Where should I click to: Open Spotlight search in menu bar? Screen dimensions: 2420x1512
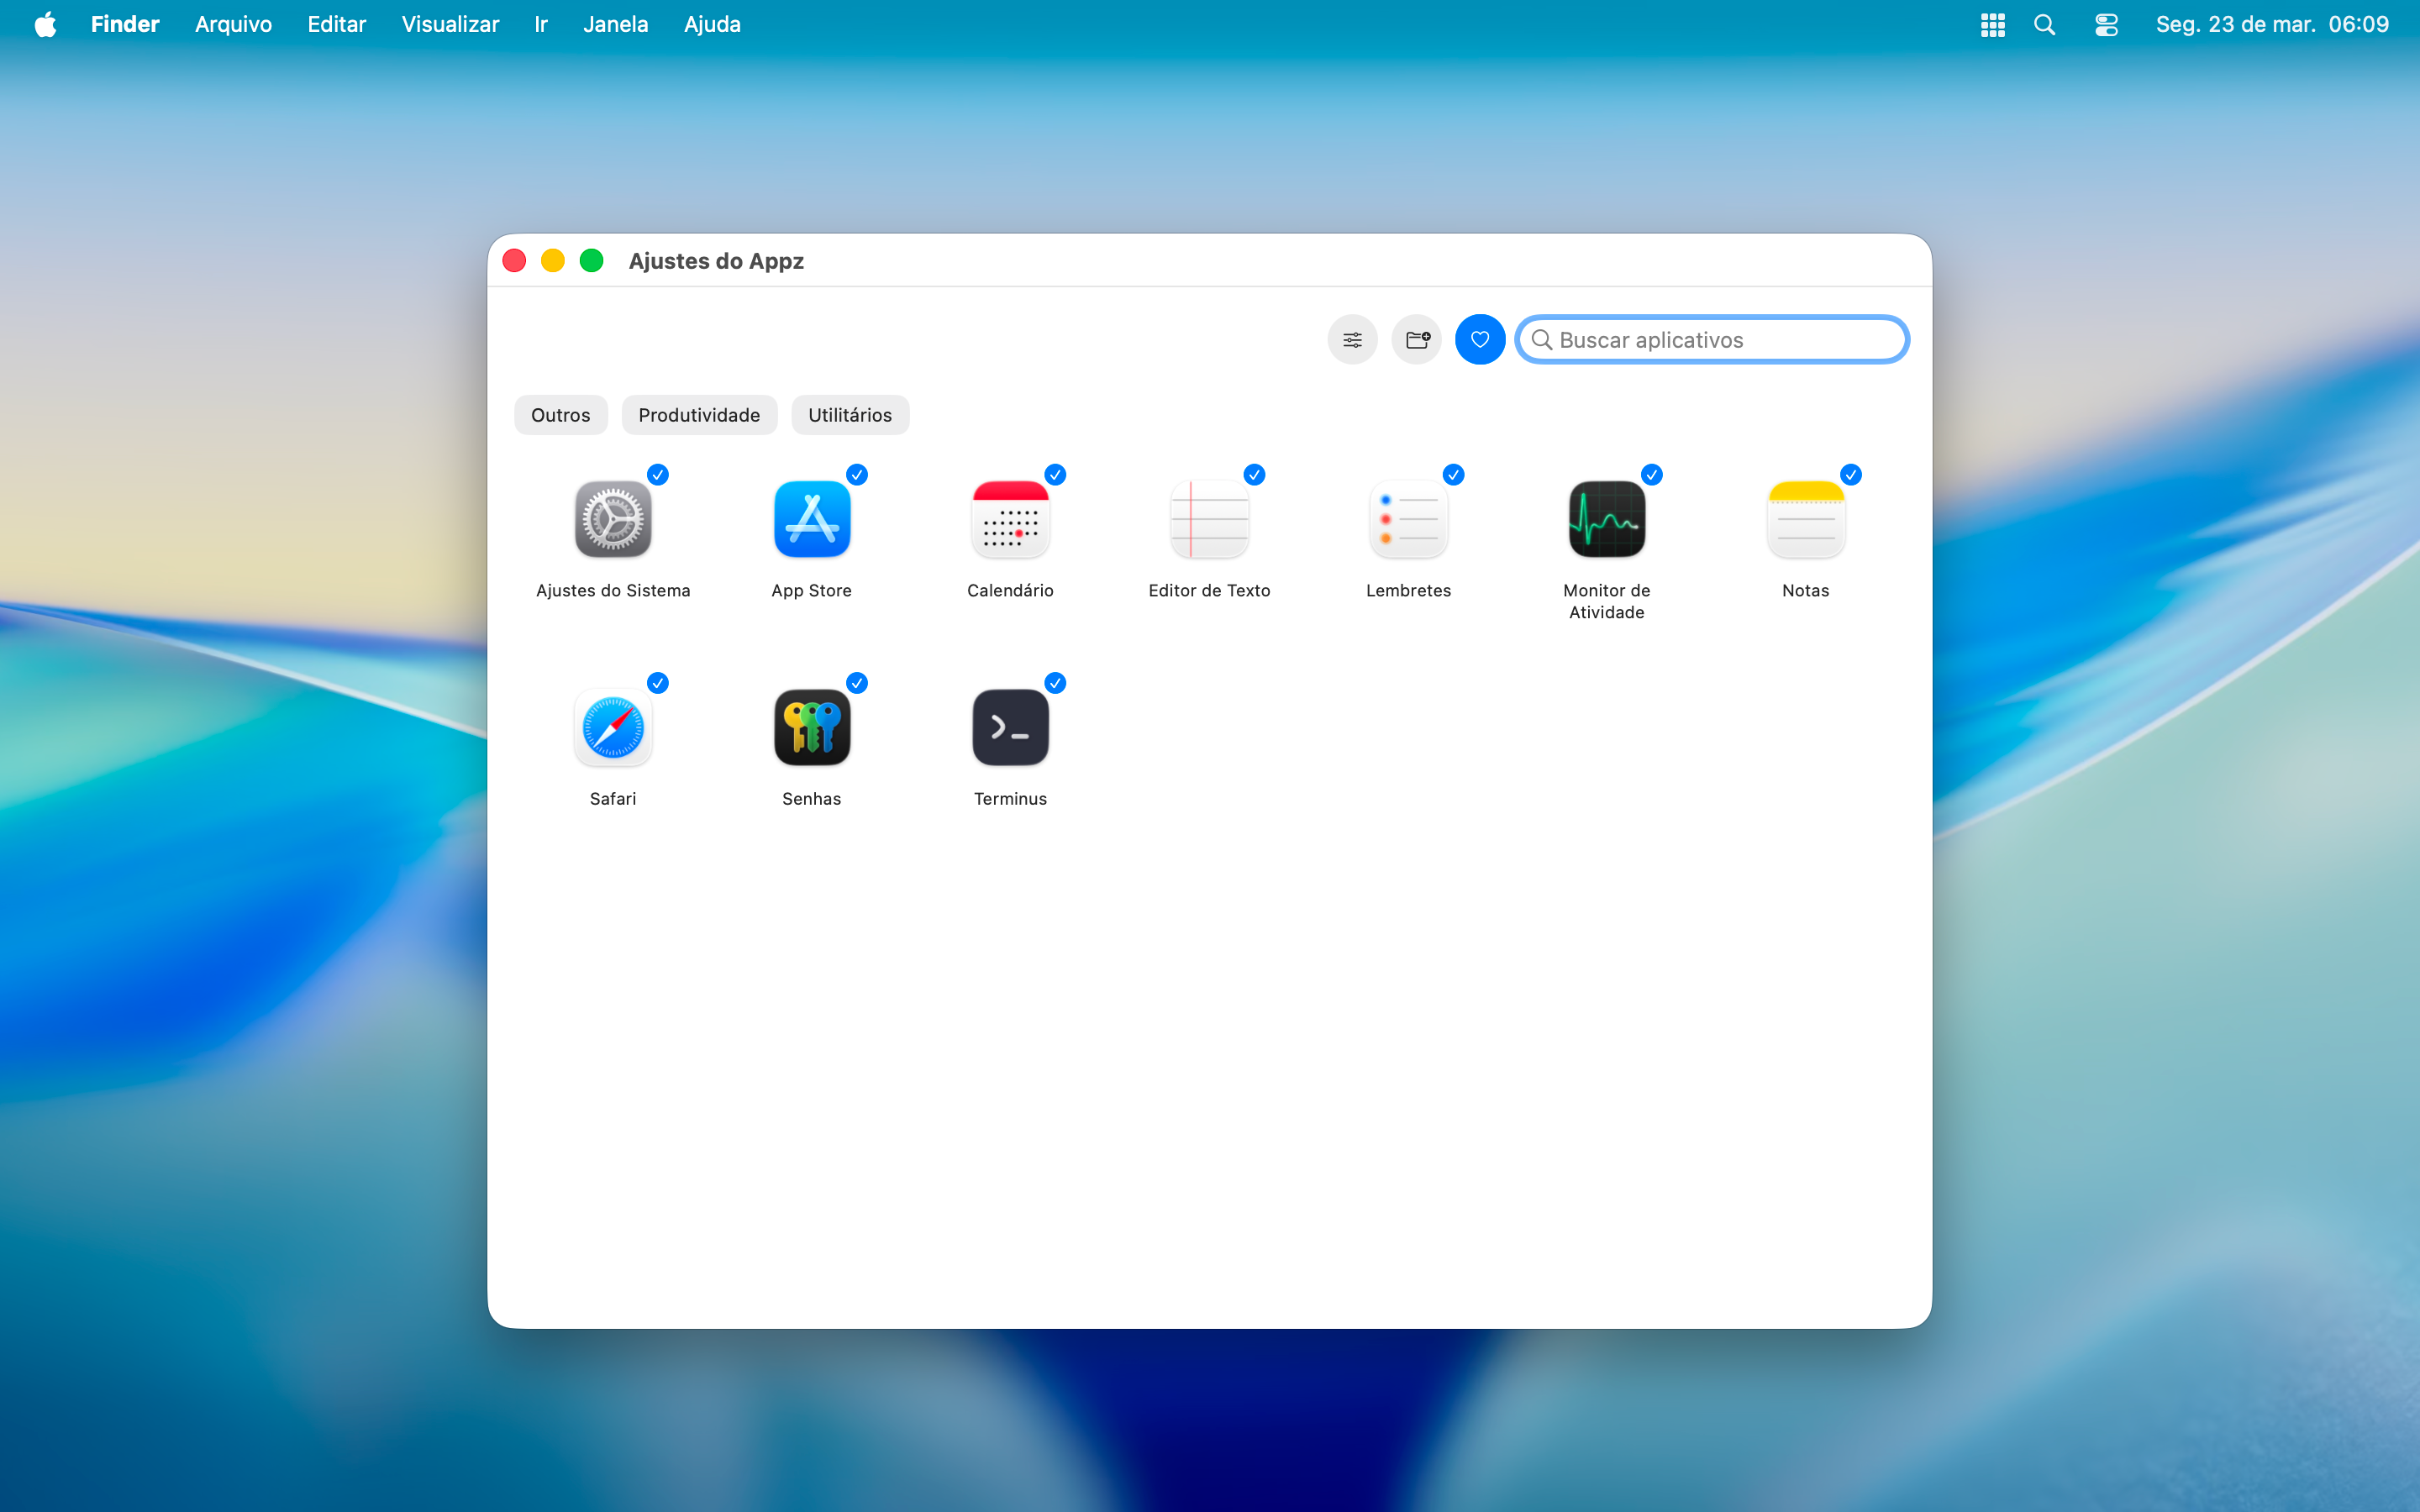point(2044,24)
